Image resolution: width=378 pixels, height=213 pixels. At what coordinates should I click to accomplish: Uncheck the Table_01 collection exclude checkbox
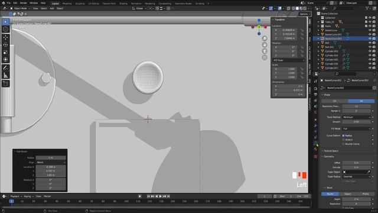(366, 22)
